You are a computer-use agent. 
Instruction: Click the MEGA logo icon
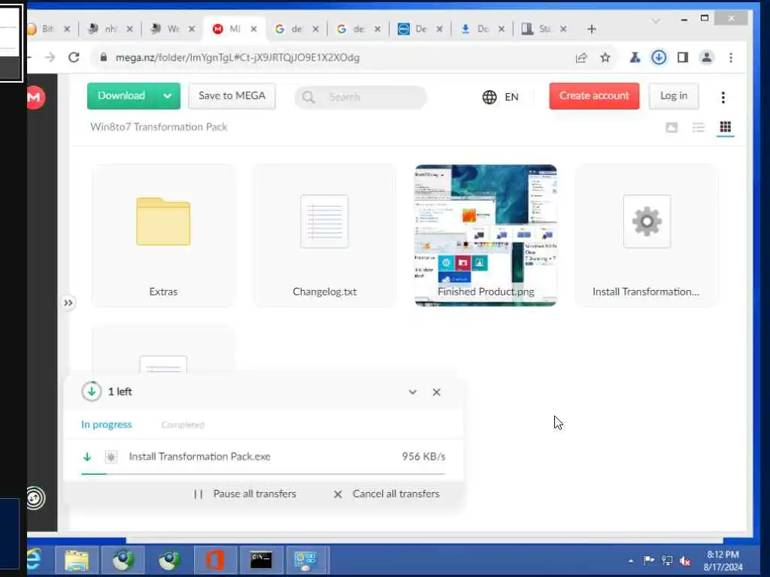tap(35, 97)
